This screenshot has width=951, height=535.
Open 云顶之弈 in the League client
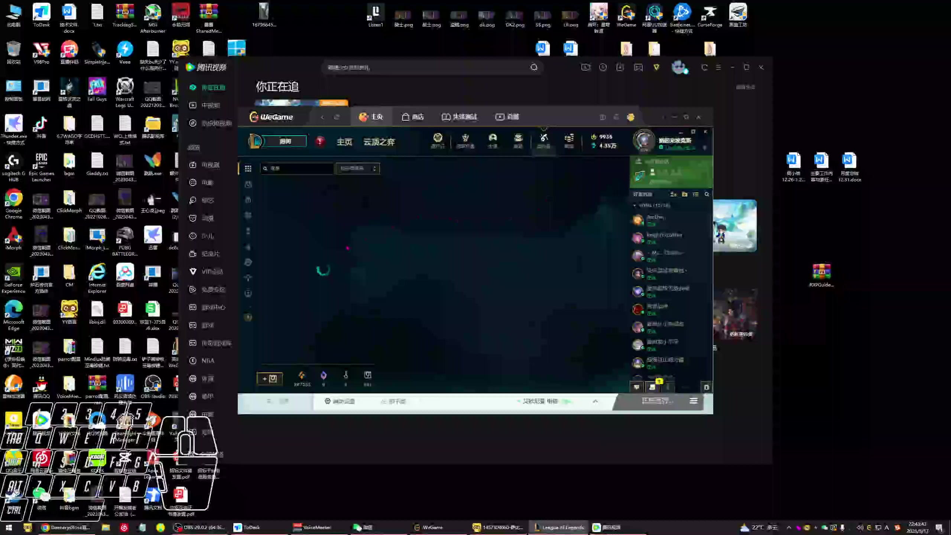(379, 142)
